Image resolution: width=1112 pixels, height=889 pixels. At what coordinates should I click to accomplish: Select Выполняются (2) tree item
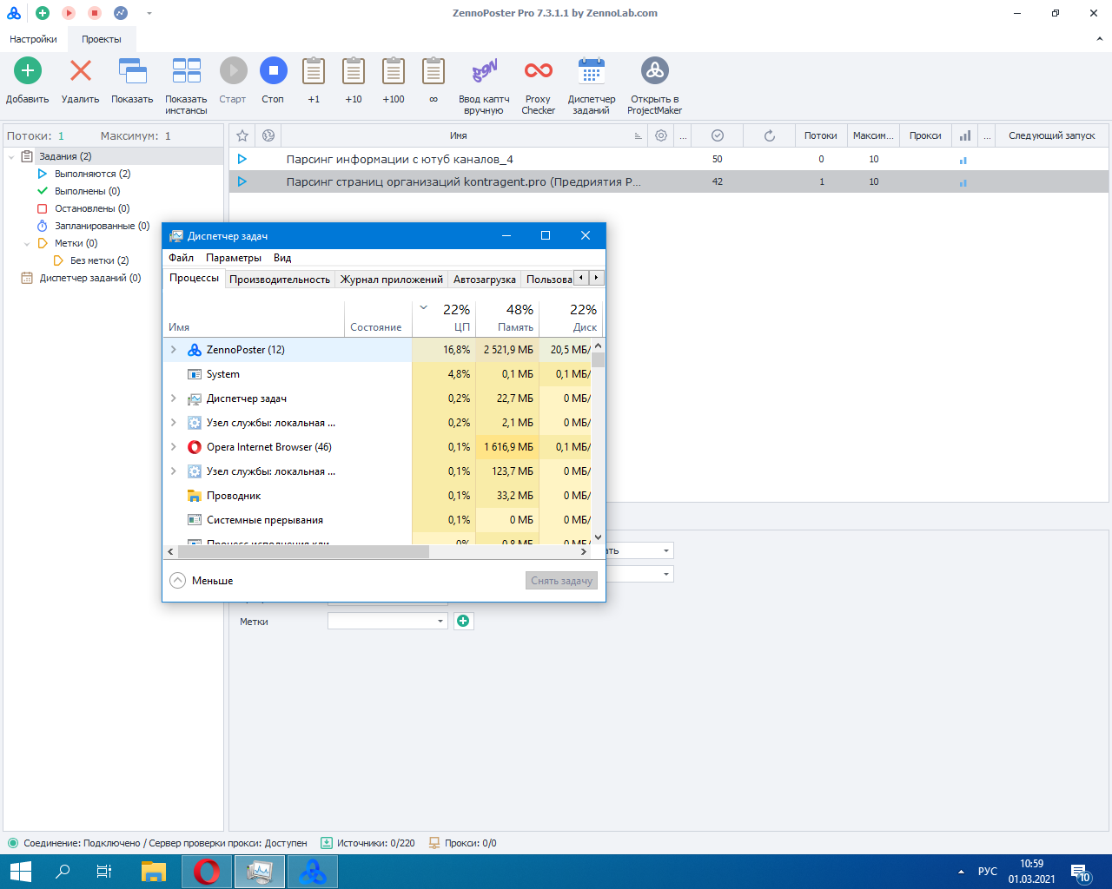83,174
